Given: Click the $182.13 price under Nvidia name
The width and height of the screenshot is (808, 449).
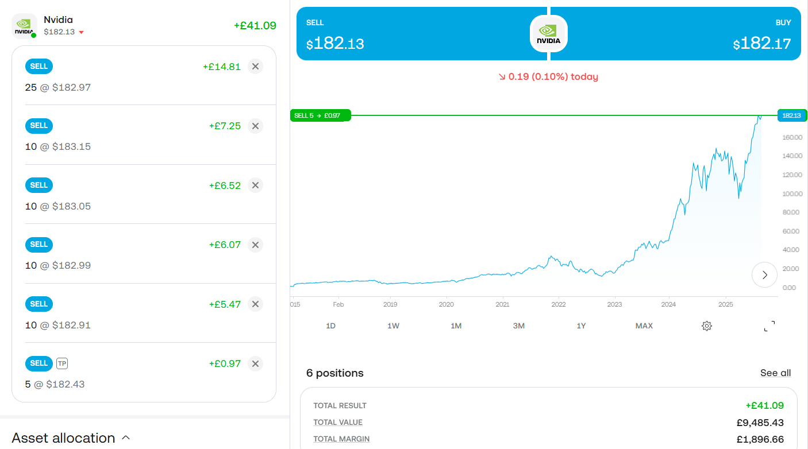Looking at the screenshot, I should pos(59,32).
